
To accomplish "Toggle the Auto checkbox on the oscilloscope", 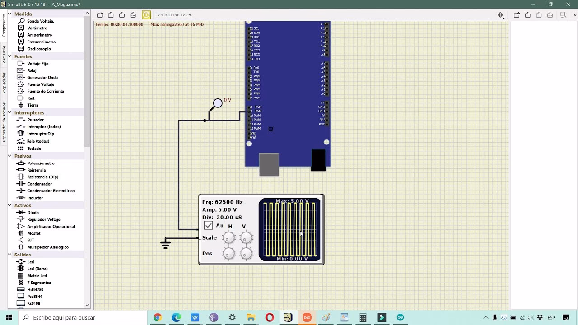I will tap(209, 225).
